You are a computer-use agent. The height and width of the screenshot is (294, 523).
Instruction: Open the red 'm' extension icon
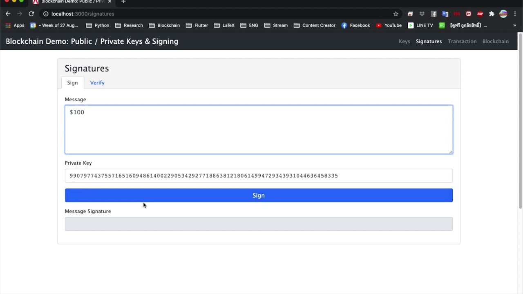click(x=457, y=14)
